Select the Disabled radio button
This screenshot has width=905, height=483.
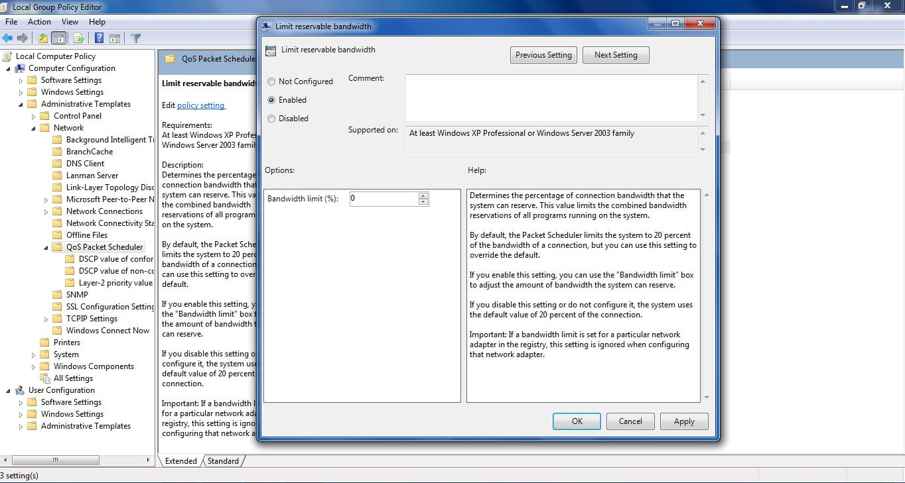tap(271, 119)
